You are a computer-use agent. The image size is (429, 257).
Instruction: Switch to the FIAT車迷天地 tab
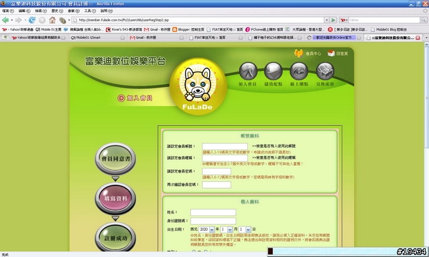point(215,37)
